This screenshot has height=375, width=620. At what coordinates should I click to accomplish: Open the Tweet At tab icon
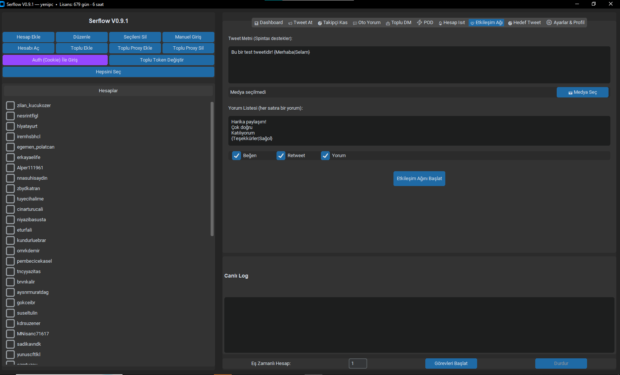pos(290,23)
